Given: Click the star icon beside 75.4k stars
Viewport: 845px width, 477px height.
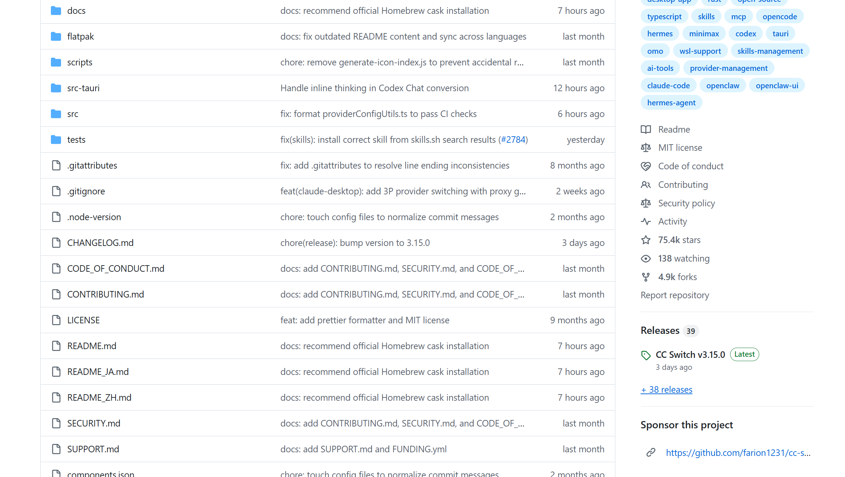Looking at the screenshot, I should point(646,240).
